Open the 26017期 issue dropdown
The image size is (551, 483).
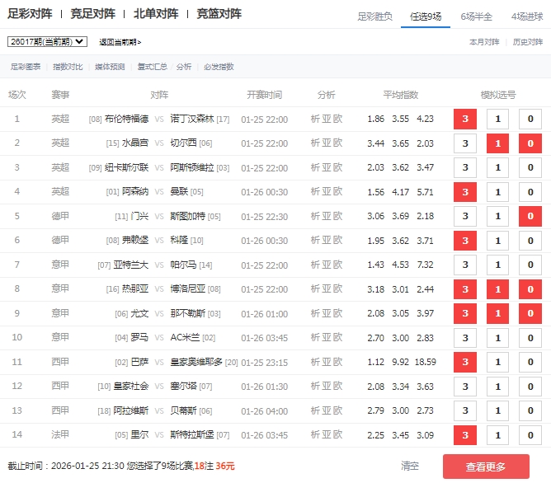pos(46,41)
